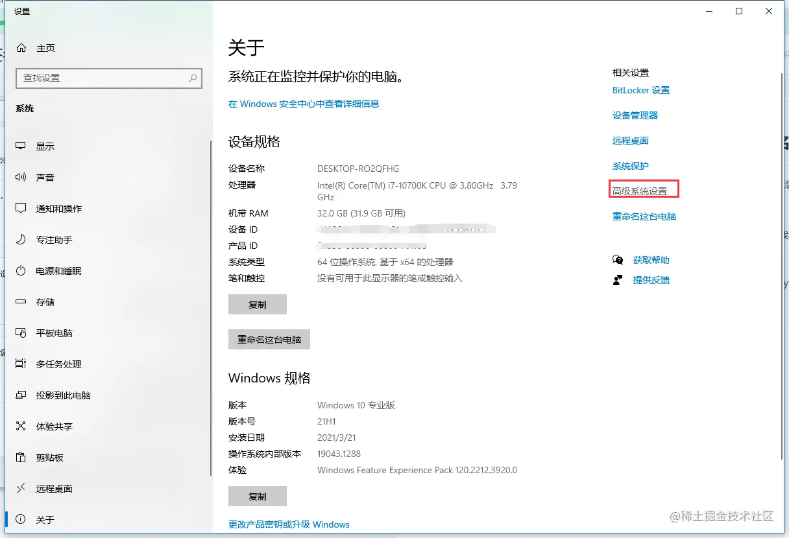Open 在 Windows 安全中心中查看详细信息 link
The image size is (789, 538).
coord(304,104)
